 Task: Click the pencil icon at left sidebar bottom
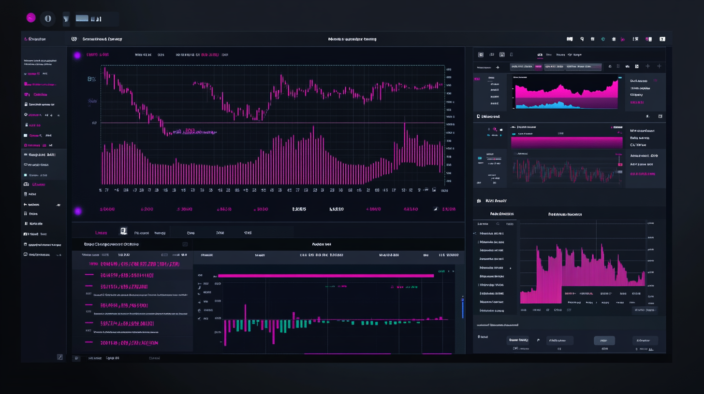coord(60,357)
